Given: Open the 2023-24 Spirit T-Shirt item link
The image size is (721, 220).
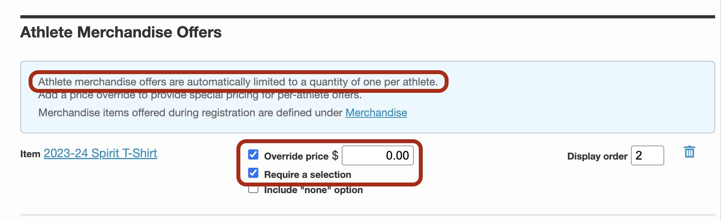Looking at the screenshot, I should (x=100, y=153).
